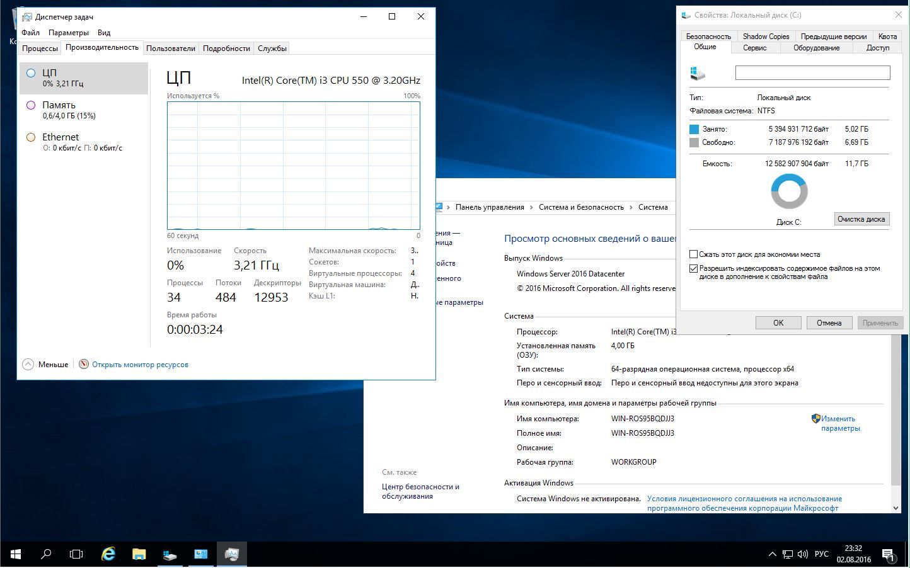This screenshot has height=568, width=910.
Task: Open the Вид menu in Task Manager
Action: tap(104, 33)
